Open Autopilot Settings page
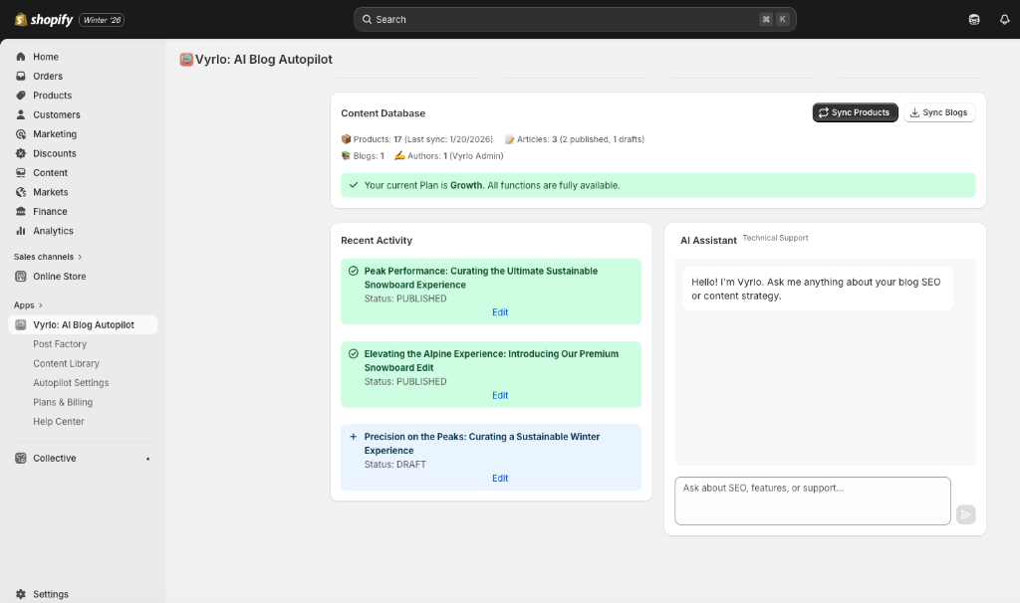This screenshot has height=603, width=1020. (71, 383)
